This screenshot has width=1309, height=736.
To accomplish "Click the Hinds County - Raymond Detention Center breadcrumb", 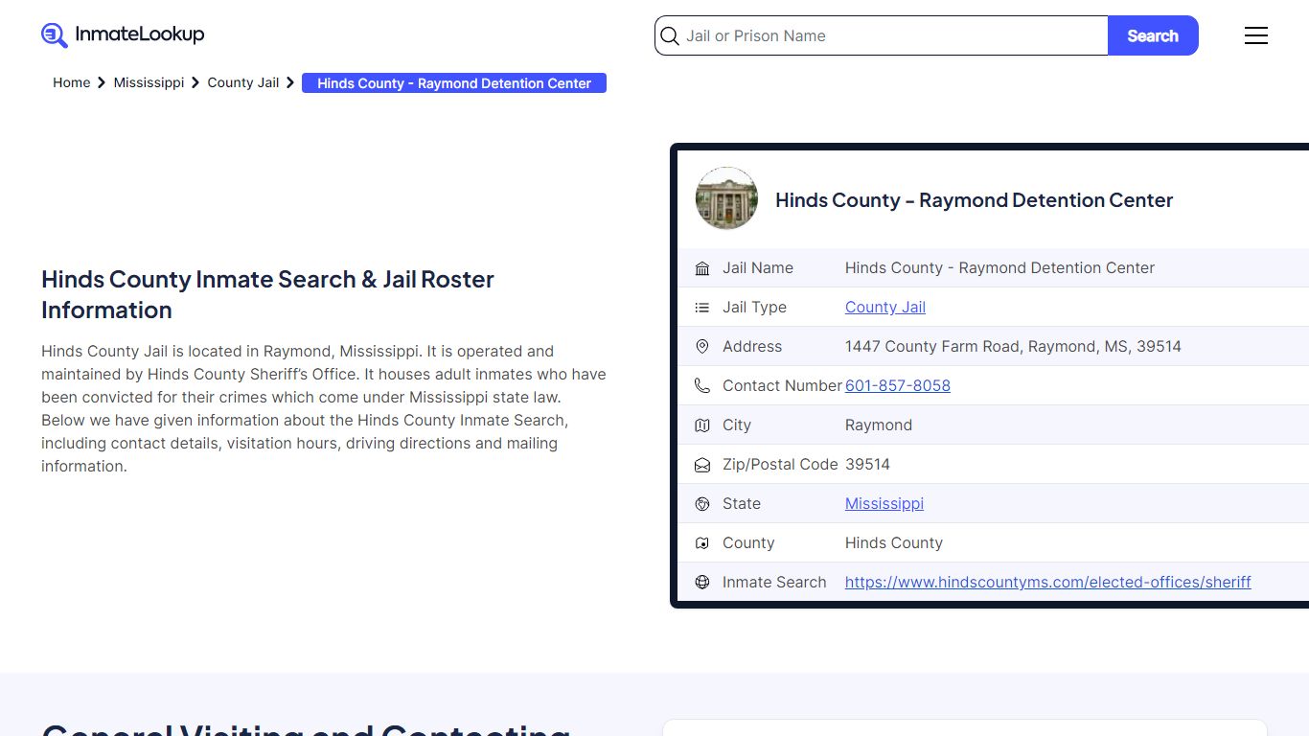I will point(454,83).
